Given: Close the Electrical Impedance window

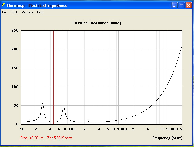Looking at the screenshot, I should click(x=189, y=5).
